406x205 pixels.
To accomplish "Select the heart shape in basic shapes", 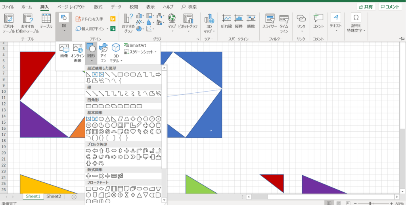I will pyautogui.click(x=133, y=132).
